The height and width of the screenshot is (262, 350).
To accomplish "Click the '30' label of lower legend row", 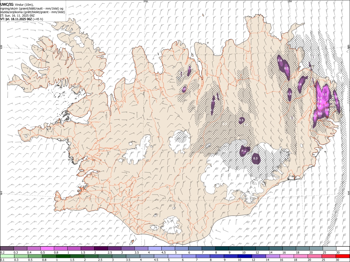I will tap(338, 260).
